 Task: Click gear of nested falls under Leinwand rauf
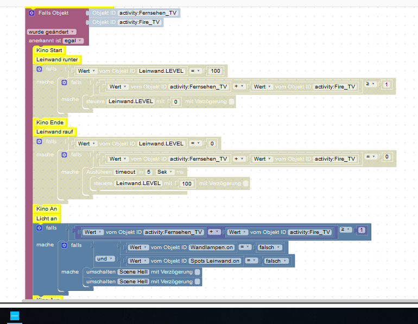click(x=64, y=155)
